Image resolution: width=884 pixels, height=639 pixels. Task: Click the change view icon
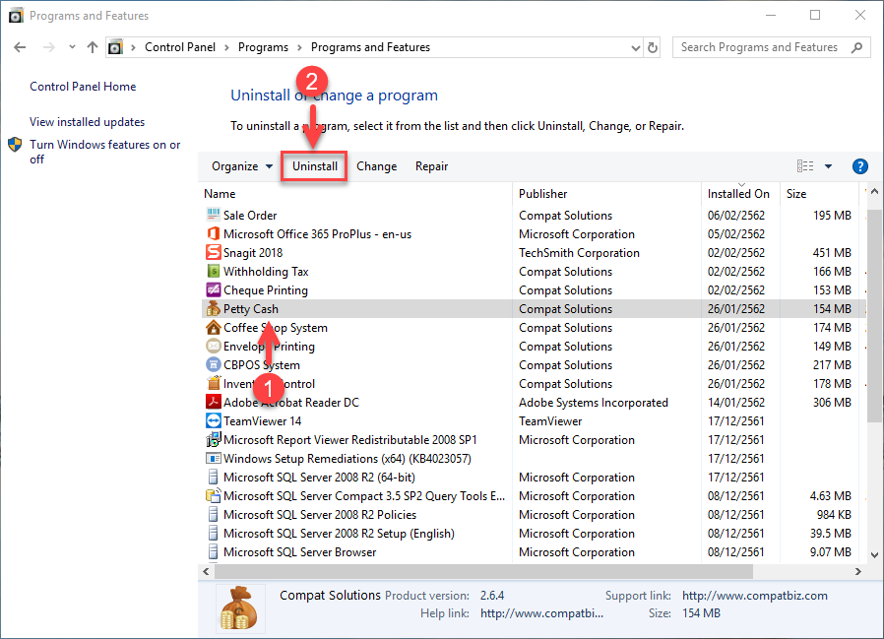tap(805, 165)
